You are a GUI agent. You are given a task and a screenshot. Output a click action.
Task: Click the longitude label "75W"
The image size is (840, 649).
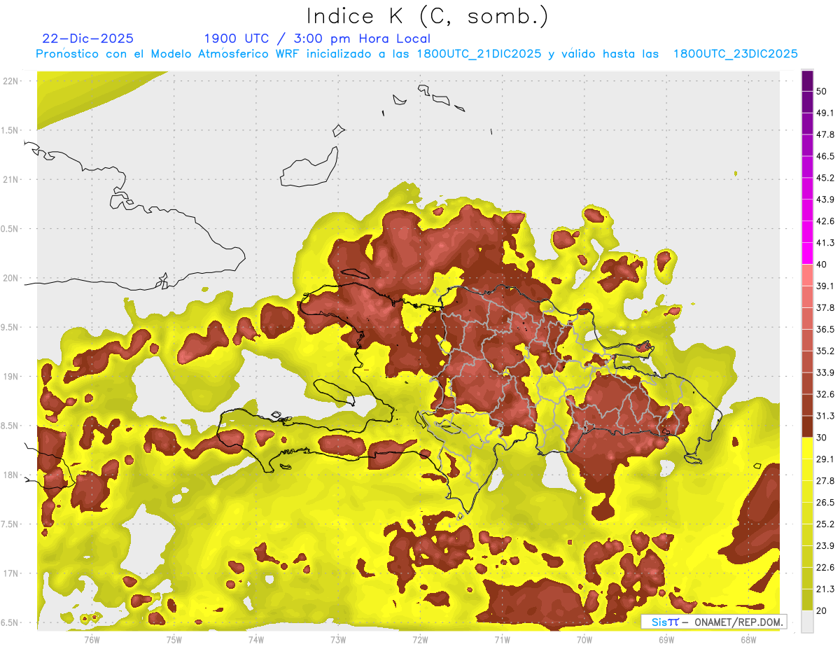point(174,639)
